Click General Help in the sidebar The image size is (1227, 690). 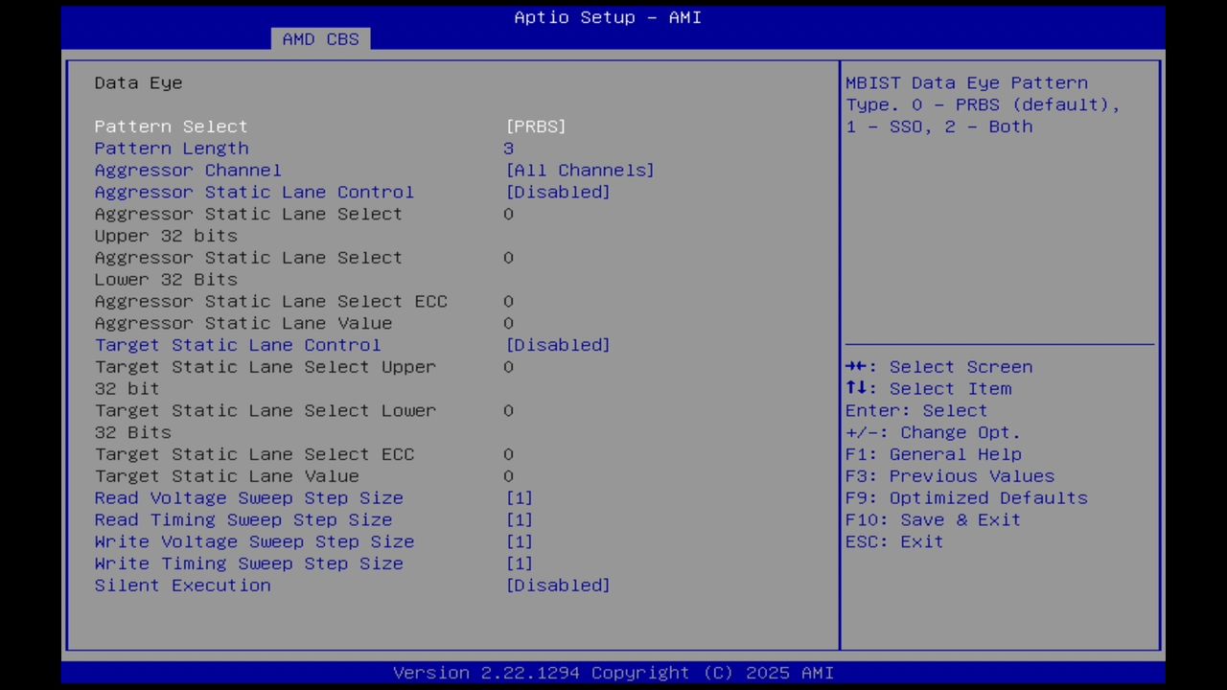[x=956, y=453]
